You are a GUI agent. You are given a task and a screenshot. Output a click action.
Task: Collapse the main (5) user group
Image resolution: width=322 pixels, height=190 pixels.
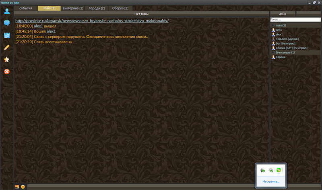click(273, 25)
